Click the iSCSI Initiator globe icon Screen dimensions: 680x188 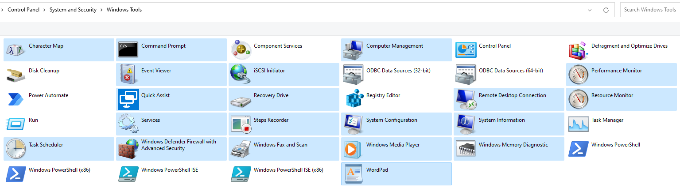click(241, 75)
